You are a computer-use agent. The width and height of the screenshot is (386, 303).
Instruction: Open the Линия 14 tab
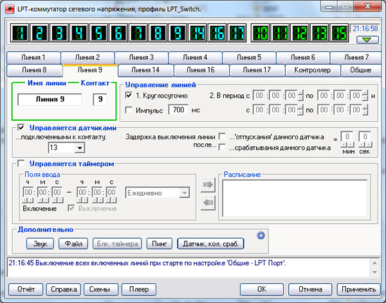145,70
